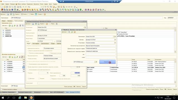Toggle the Разовый checkbox in contract window
Screen dimensions: 178x100
point(39,79)
